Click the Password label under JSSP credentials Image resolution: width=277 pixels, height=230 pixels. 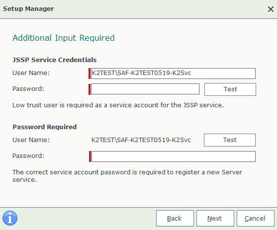(x=28, y=88)
